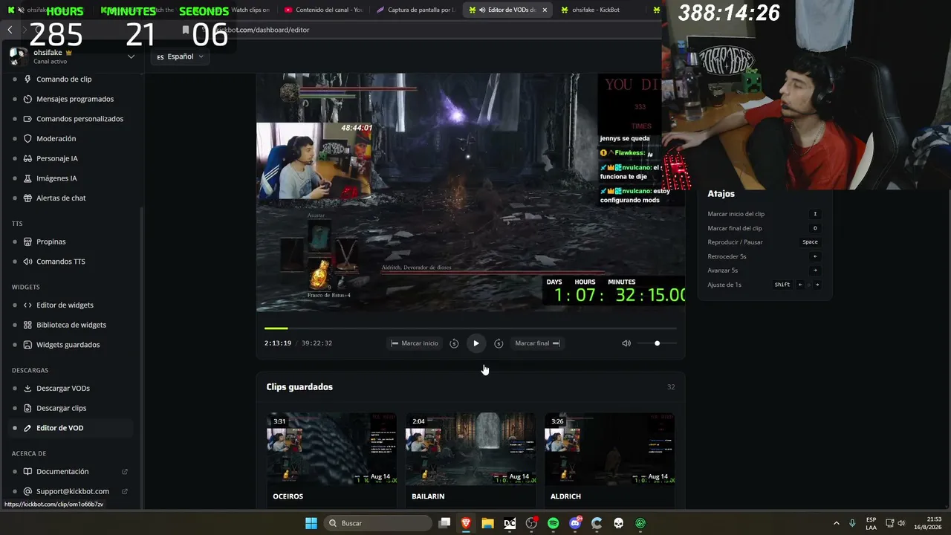Switch to the ohsifake - KickBot tab

(x=597, y=10)
